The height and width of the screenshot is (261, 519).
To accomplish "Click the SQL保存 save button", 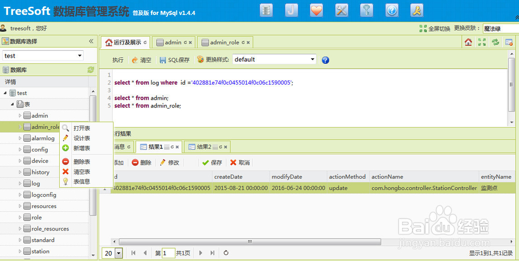I will (x=174, y=60).
